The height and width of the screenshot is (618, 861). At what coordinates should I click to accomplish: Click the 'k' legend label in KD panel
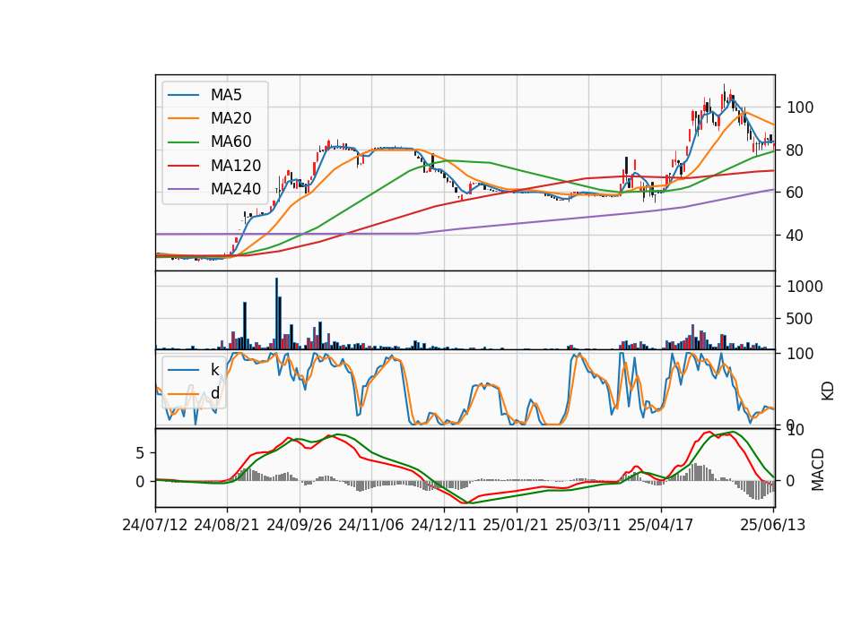click(x=214, y=370)
